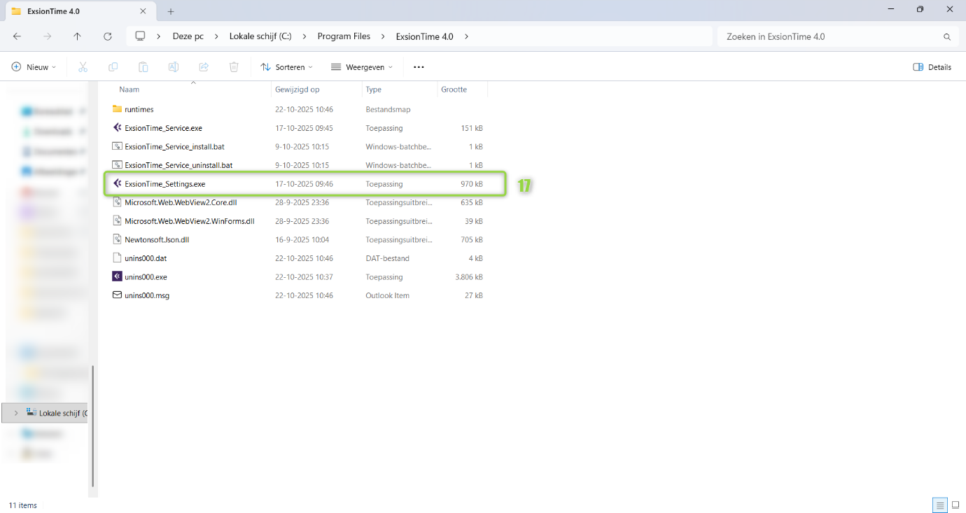The height and width of the screenshot is (513, 966).
Task: Click the Paste clipboard icon
Action: pyautogui.click(x=143, y=67)
